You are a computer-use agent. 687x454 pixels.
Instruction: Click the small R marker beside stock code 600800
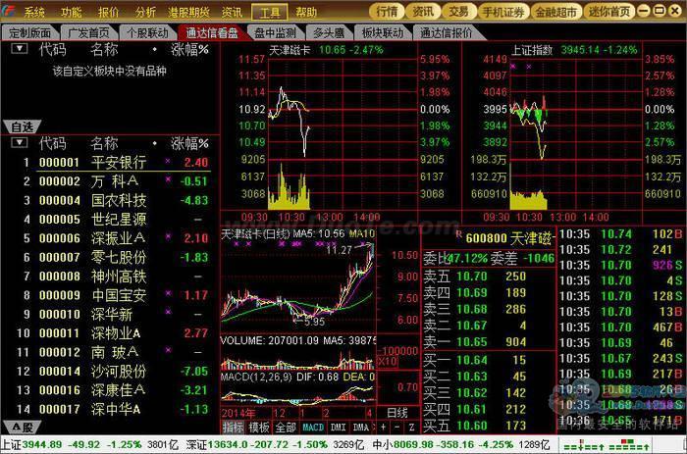(x=458, y=237)
